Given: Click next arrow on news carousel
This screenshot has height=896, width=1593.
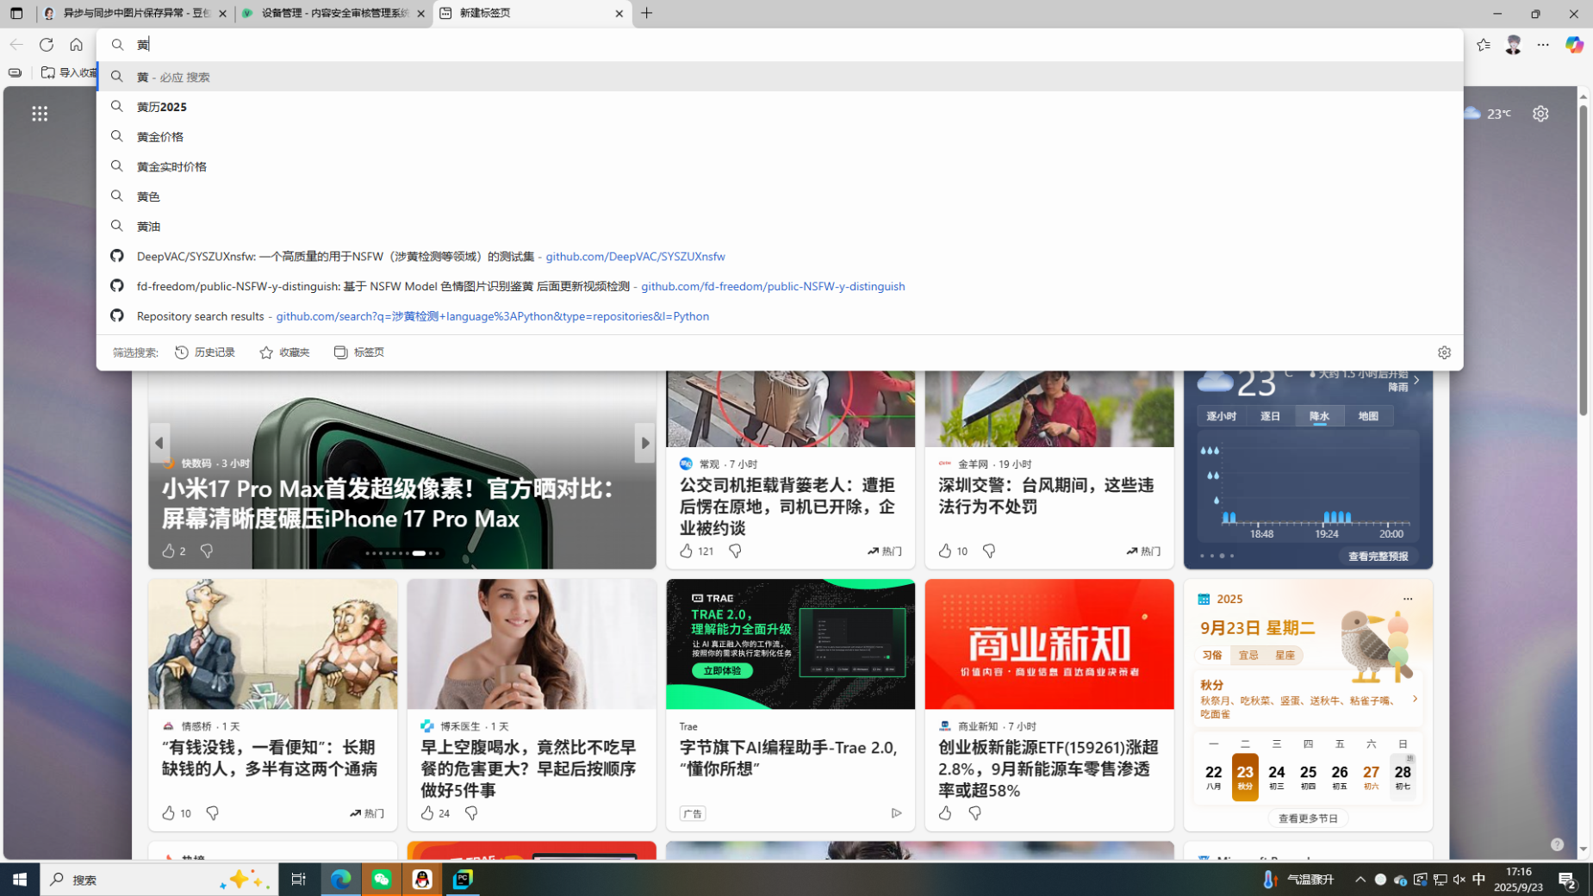Looking at the screenshot, I should pyautogui.click(x=644, y=443).
